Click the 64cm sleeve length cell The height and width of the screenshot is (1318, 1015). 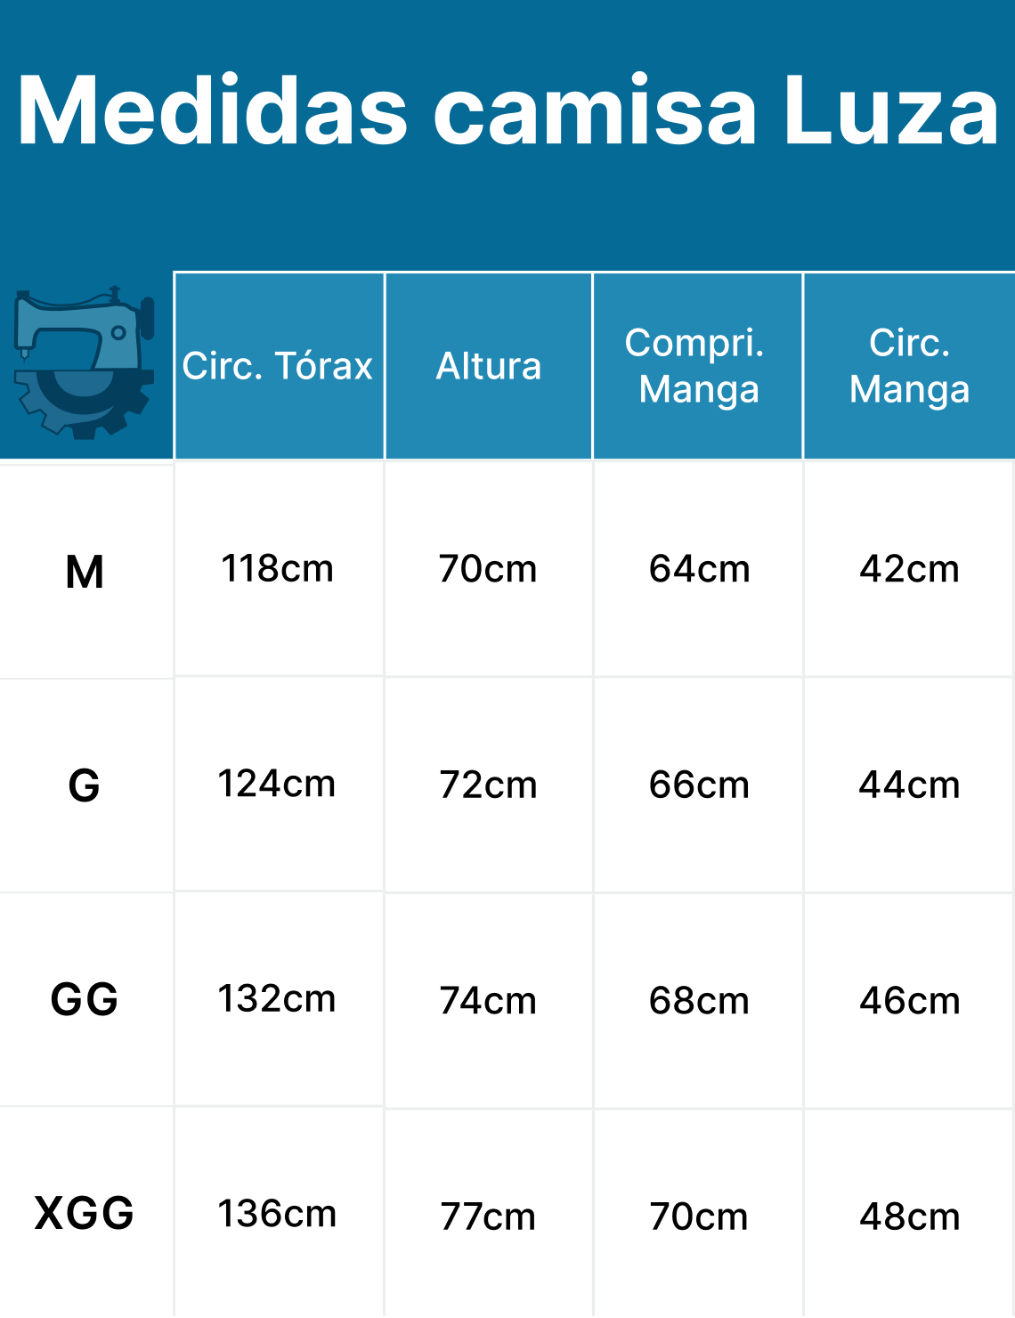click(699, 569)
